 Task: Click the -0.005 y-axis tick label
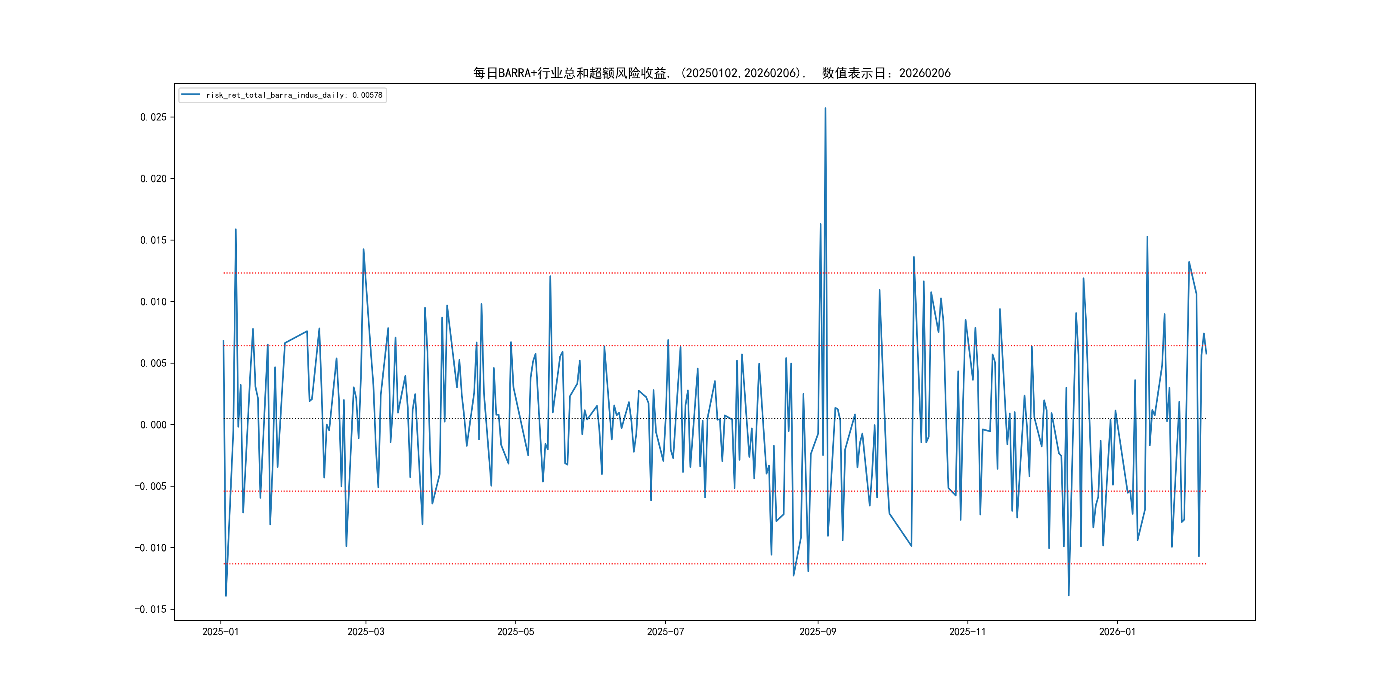(x=151, y=487)
